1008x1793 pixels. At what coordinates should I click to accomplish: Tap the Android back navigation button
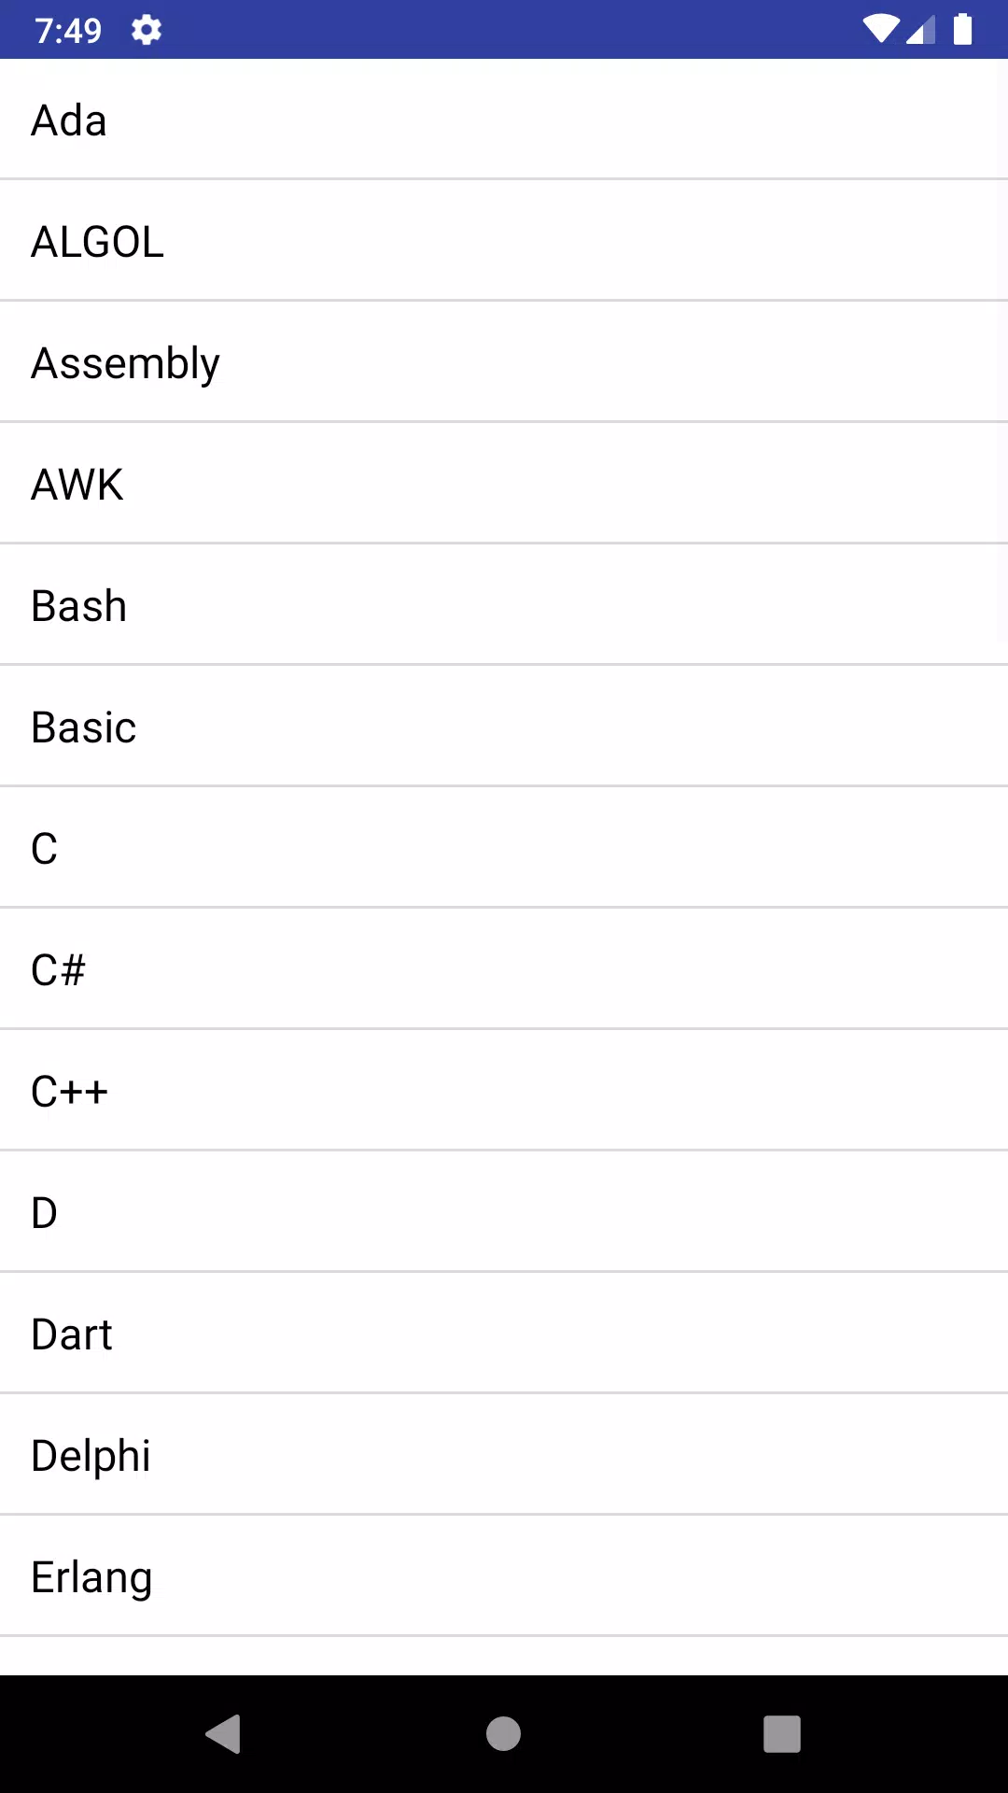[224, 1734]
